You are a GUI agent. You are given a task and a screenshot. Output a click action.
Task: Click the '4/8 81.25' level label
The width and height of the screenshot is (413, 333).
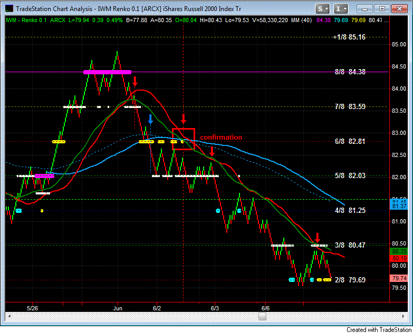click(350, 210)
